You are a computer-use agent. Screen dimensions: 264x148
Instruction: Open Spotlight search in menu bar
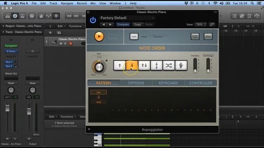252,3
